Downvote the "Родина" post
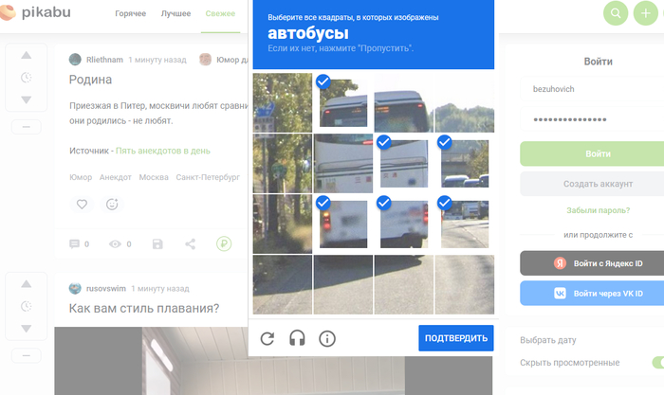This screenshot has width=664, height=395. coord(26,99)
